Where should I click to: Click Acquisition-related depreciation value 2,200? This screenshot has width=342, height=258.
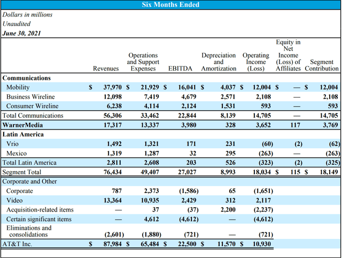click(x=228, y=209)
